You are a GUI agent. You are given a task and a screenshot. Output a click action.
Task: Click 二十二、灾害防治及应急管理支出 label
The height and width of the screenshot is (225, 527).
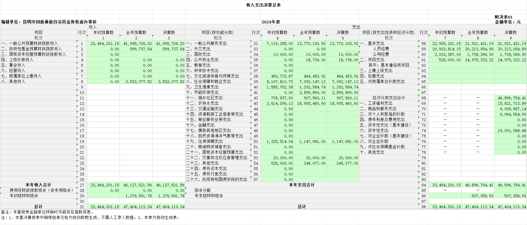coord(217,158)
